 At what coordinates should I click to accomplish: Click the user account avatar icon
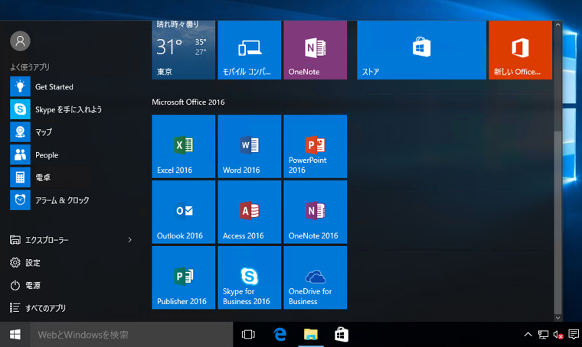pos(20,41)
